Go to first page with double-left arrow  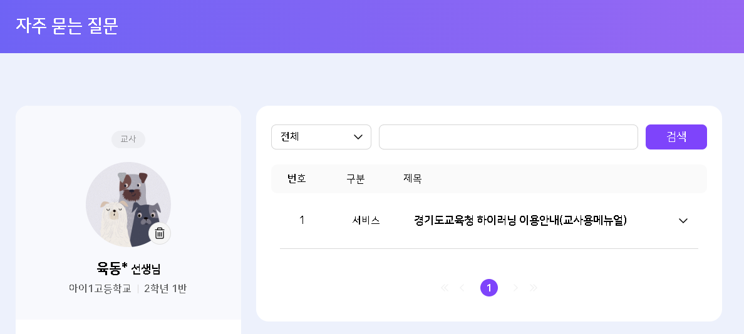tap(445, 288)
